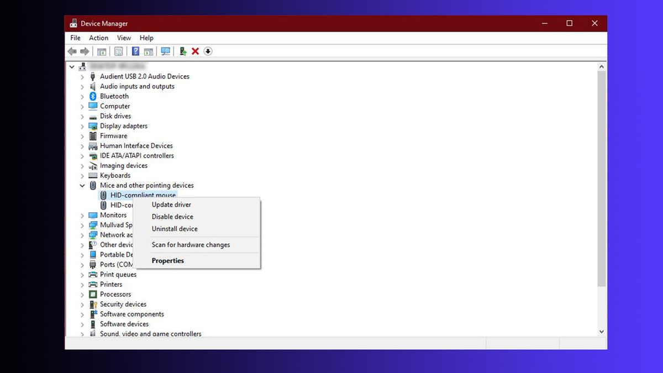Expand the Sound, video and game controllers category
The height and width of the screenshot is (373, 663).
click(x=82, y=334)
